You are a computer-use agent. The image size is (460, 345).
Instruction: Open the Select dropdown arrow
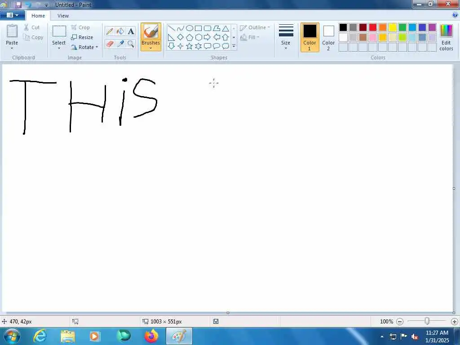click(59, 49)
